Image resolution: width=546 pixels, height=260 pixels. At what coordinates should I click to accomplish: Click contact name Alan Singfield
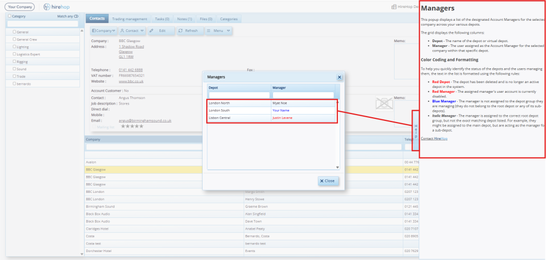[x=255, y=214]
